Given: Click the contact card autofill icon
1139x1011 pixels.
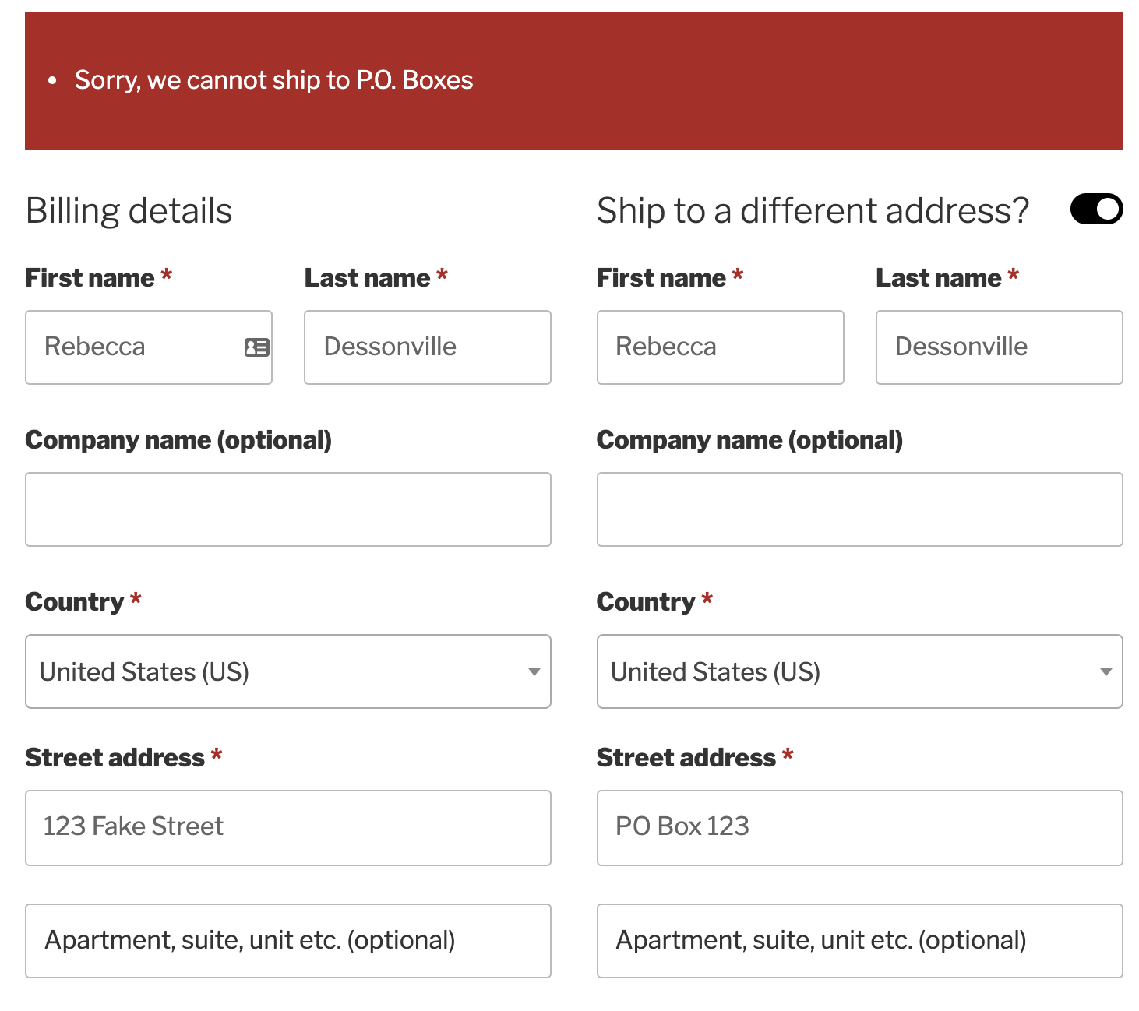Looking at the screenshot, I should click(257, 347).
